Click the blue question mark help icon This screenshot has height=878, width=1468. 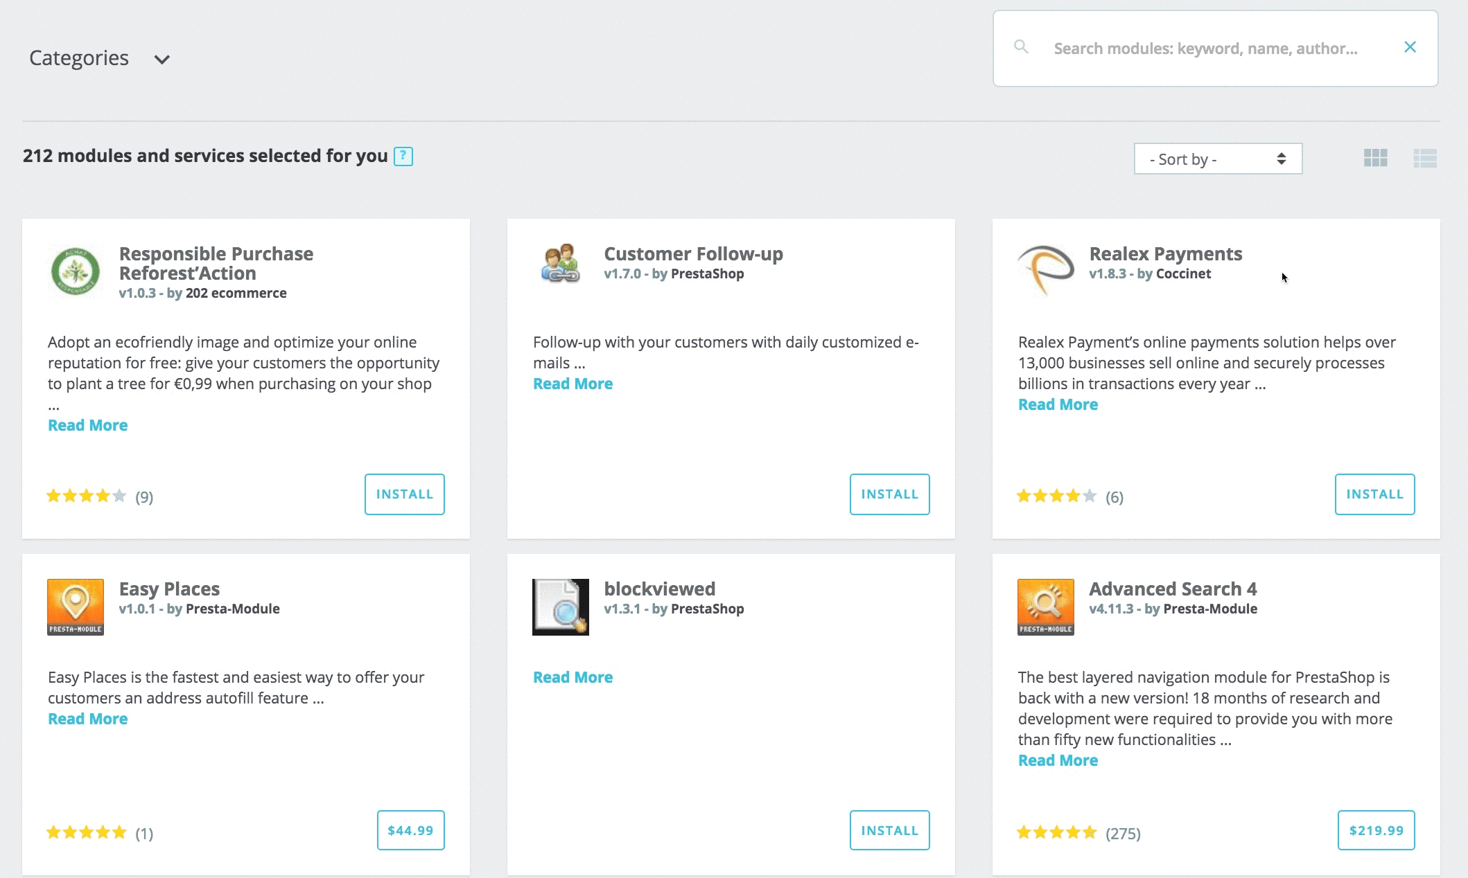click(x=403, y=156)
